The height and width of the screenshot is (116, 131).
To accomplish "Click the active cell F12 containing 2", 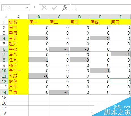I will click(x=121, y=81).
